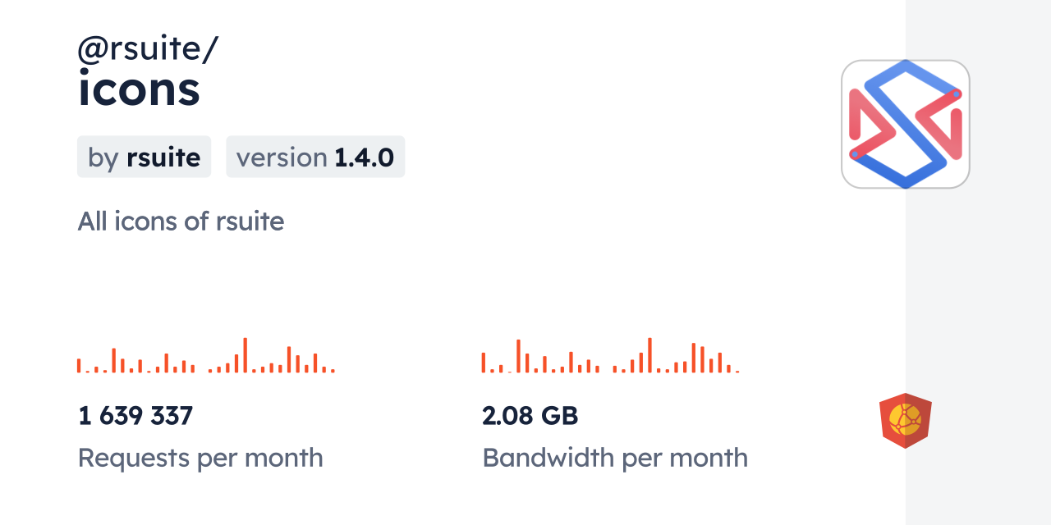The image size is (1051, 525).
Task: Select the tallest bar in bandwidth chart
Action: click(x=649, y=355)
